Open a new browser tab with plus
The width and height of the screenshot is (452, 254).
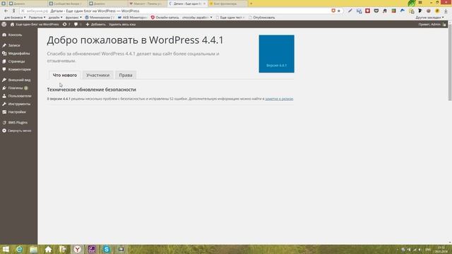pyautogui.click(x=251, y=4)
